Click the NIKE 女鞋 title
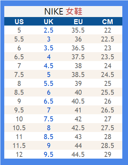128x165 pixels. pos(63,11)
